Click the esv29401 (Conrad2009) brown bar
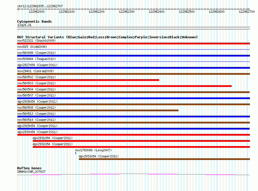Image resolution: width=258 pixels, height=191 pixels. 133,74
